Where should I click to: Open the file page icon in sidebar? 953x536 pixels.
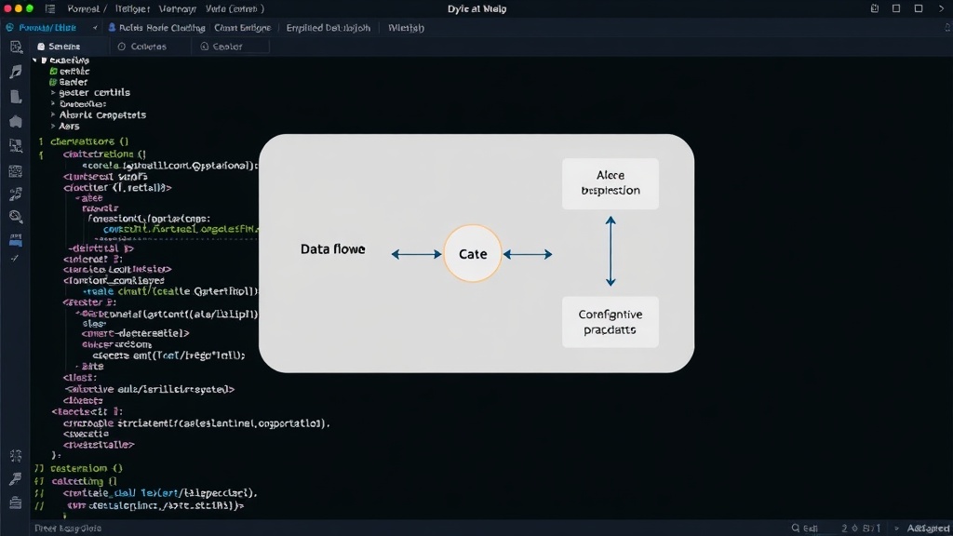(x=16, y=97)
